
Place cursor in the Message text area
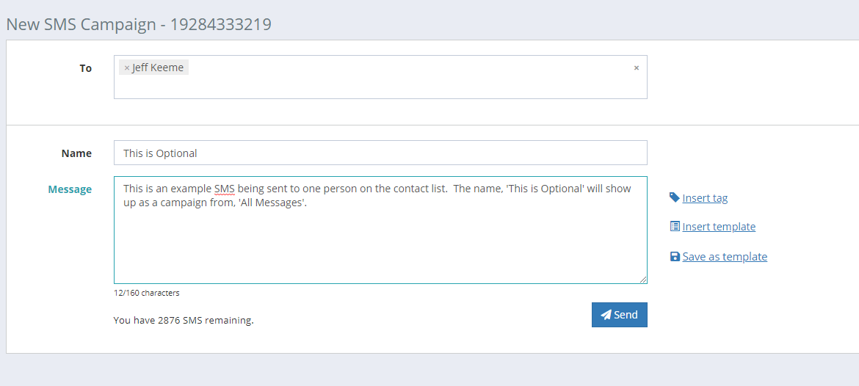(380, 230)
